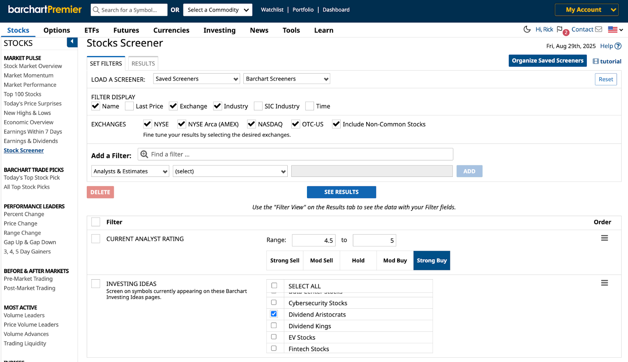
Task: Click the Contact envelope icon
Action: pyautogui.click(x=599, y=29)
